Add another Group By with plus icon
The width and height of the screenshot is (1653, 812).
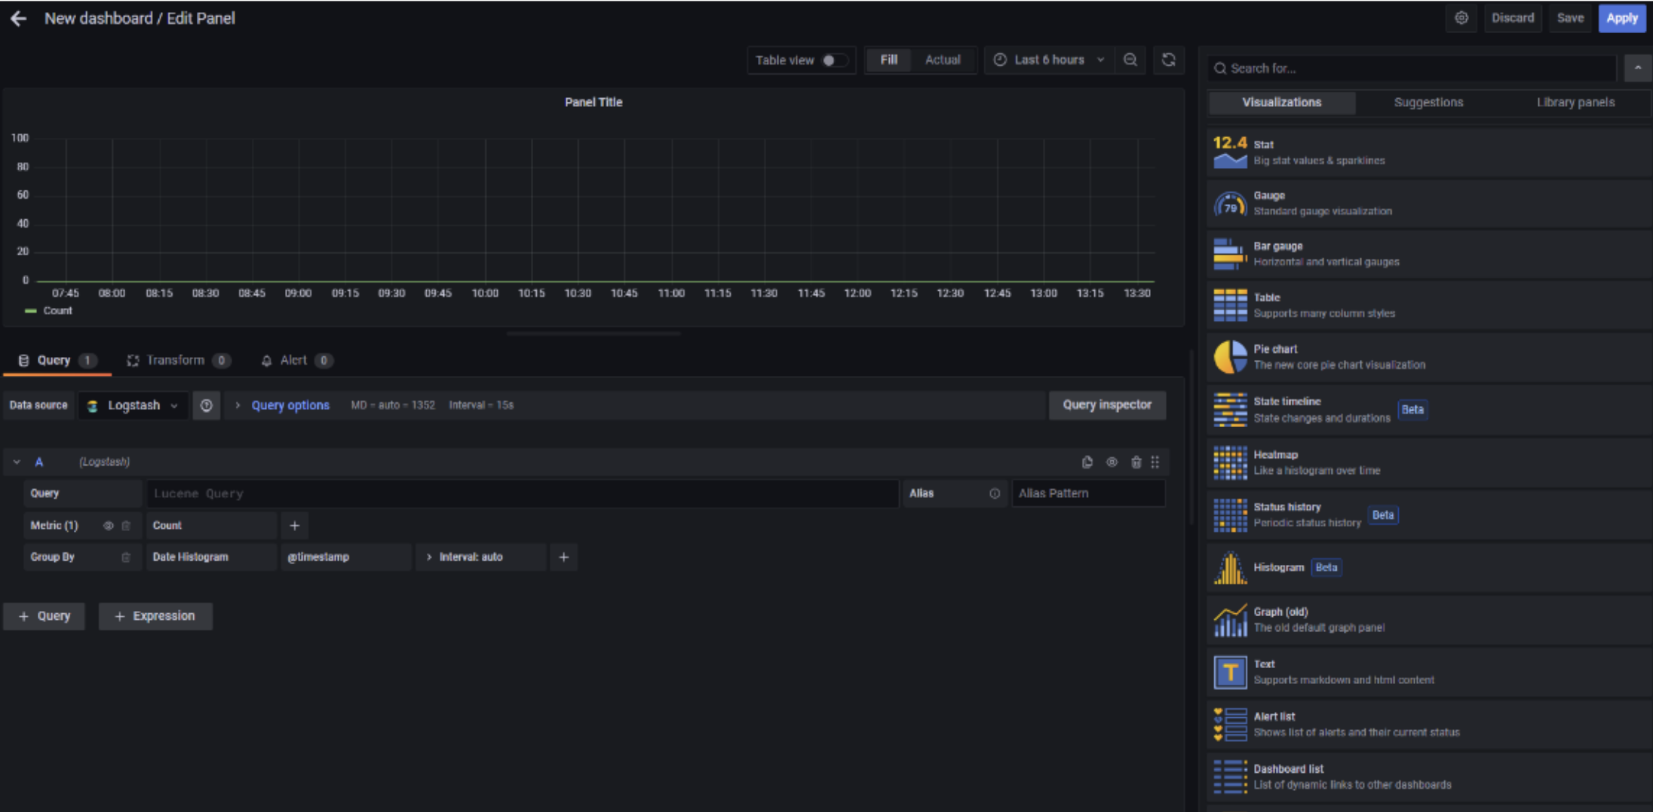[x=563, y=557]
